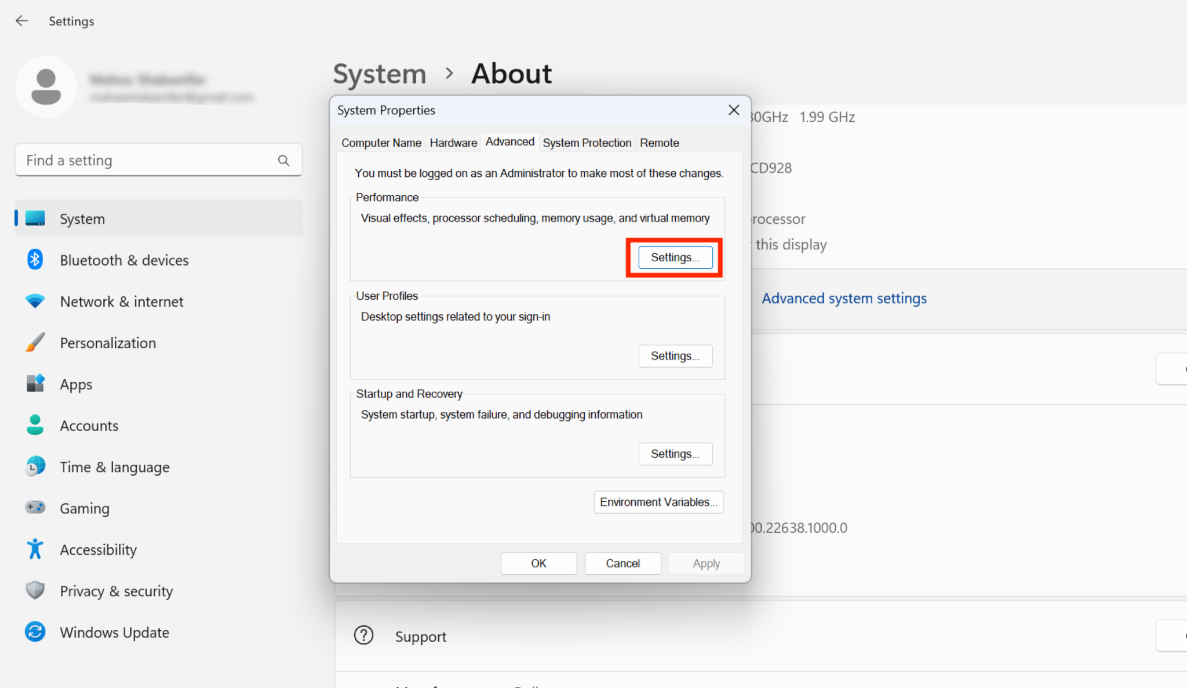The width and height of the screenshot is (1187, 688).
Task: Open the Advanced system settings link
Action: click(x=844, y=298)
